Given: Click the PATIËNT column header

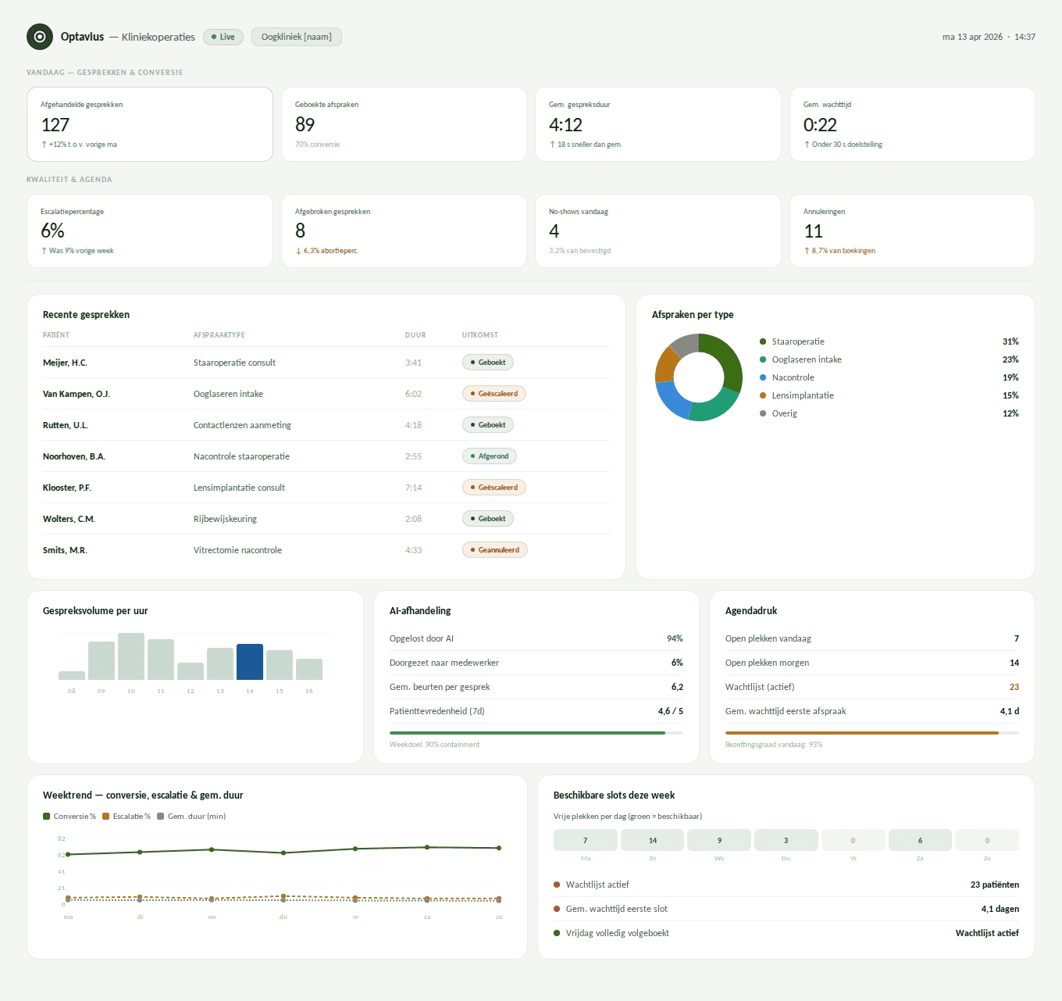Looking at the screenshot, I should (56, 335).
